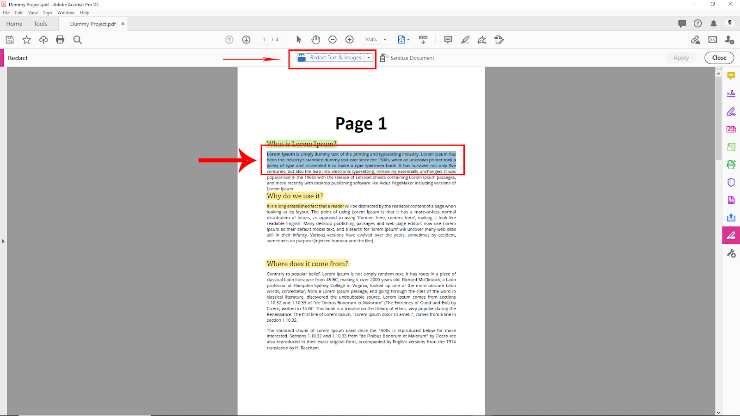Switch to the Tools tab
Image resolution: width=740 pixels, height=416 pixels.
point(41,24)
